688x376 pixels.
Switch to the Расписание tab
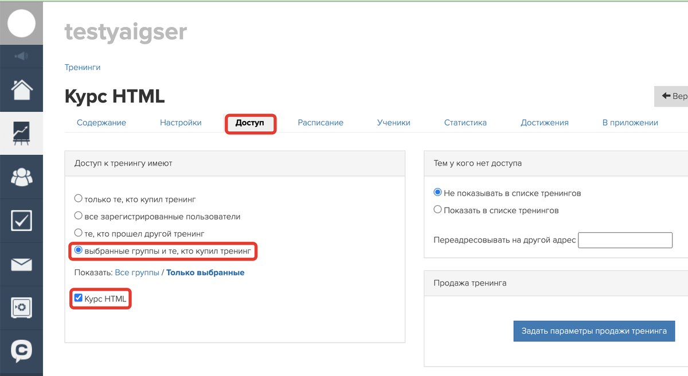tap(320, 123)
